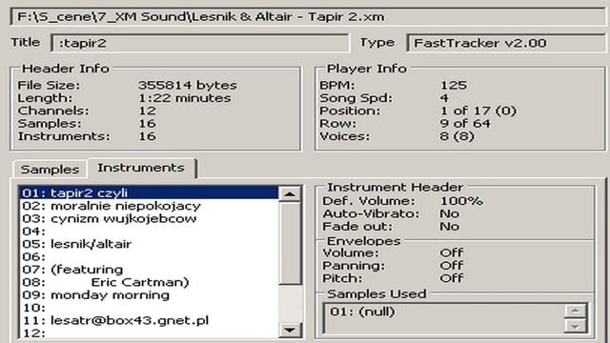Image resolution: width=610 pixels, height=343 pixels.
Task: Select instrument 05: lesnik/altair
Action: (x=149, y=244)
